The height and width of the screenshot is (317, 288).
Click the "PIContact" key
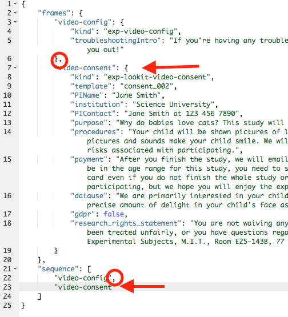point(93,114)
